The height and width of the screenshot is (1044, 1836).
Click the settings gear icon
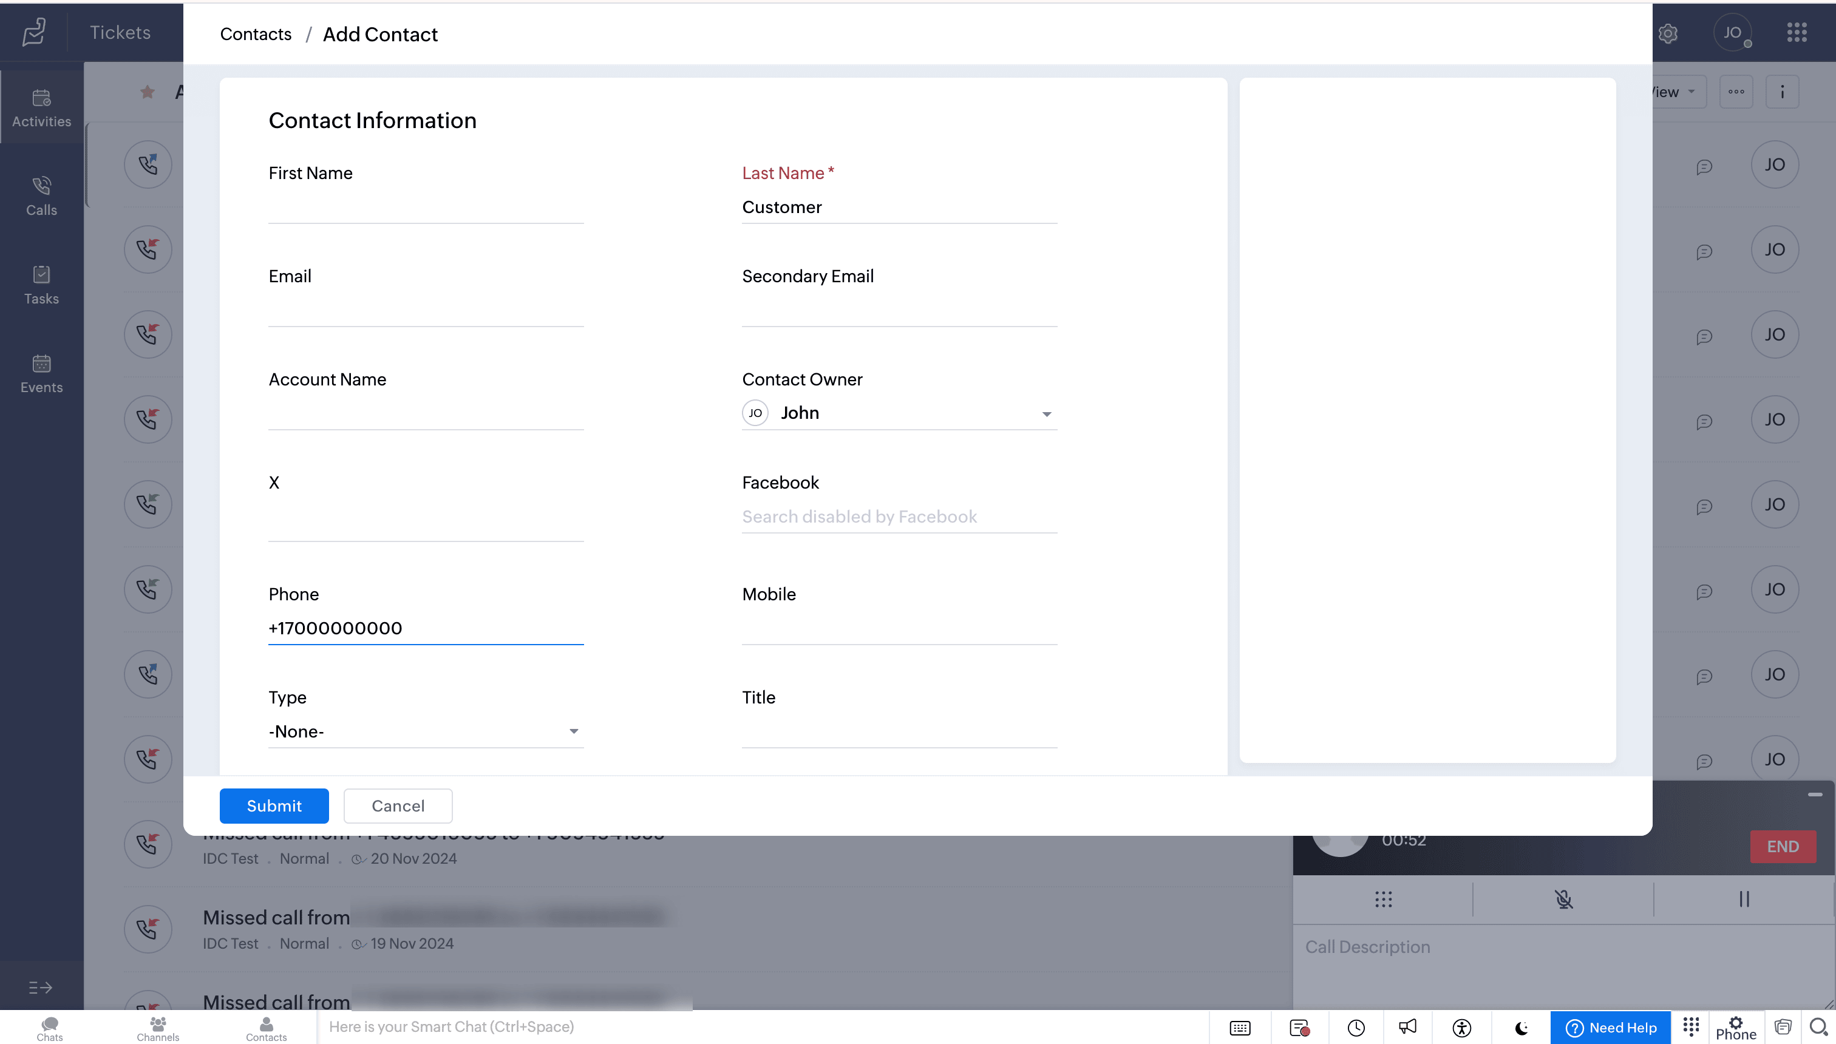point(1667,33)
